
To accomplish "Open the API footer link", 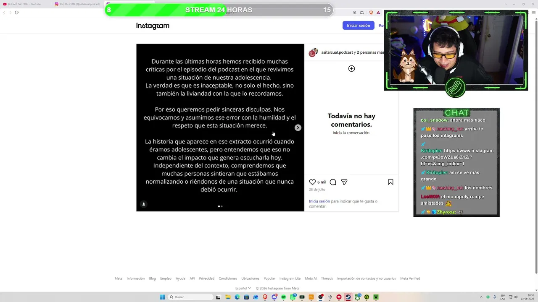I will pos(192,279).
